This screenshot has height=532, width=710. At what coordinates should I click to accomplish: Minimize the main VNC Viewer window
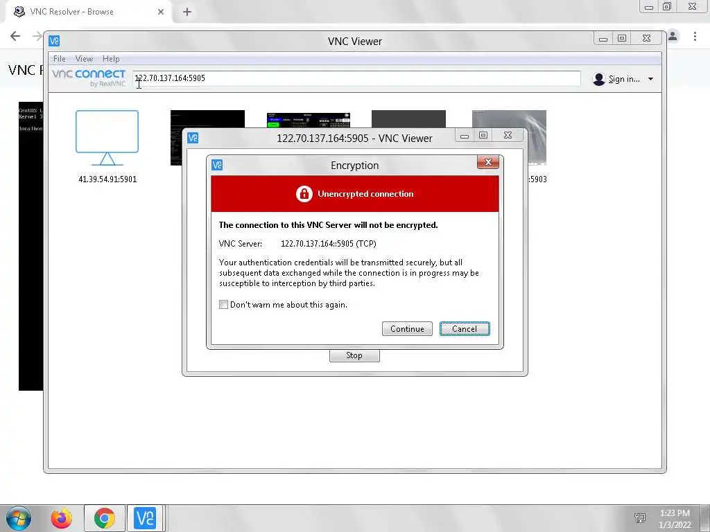click(603, 39)
